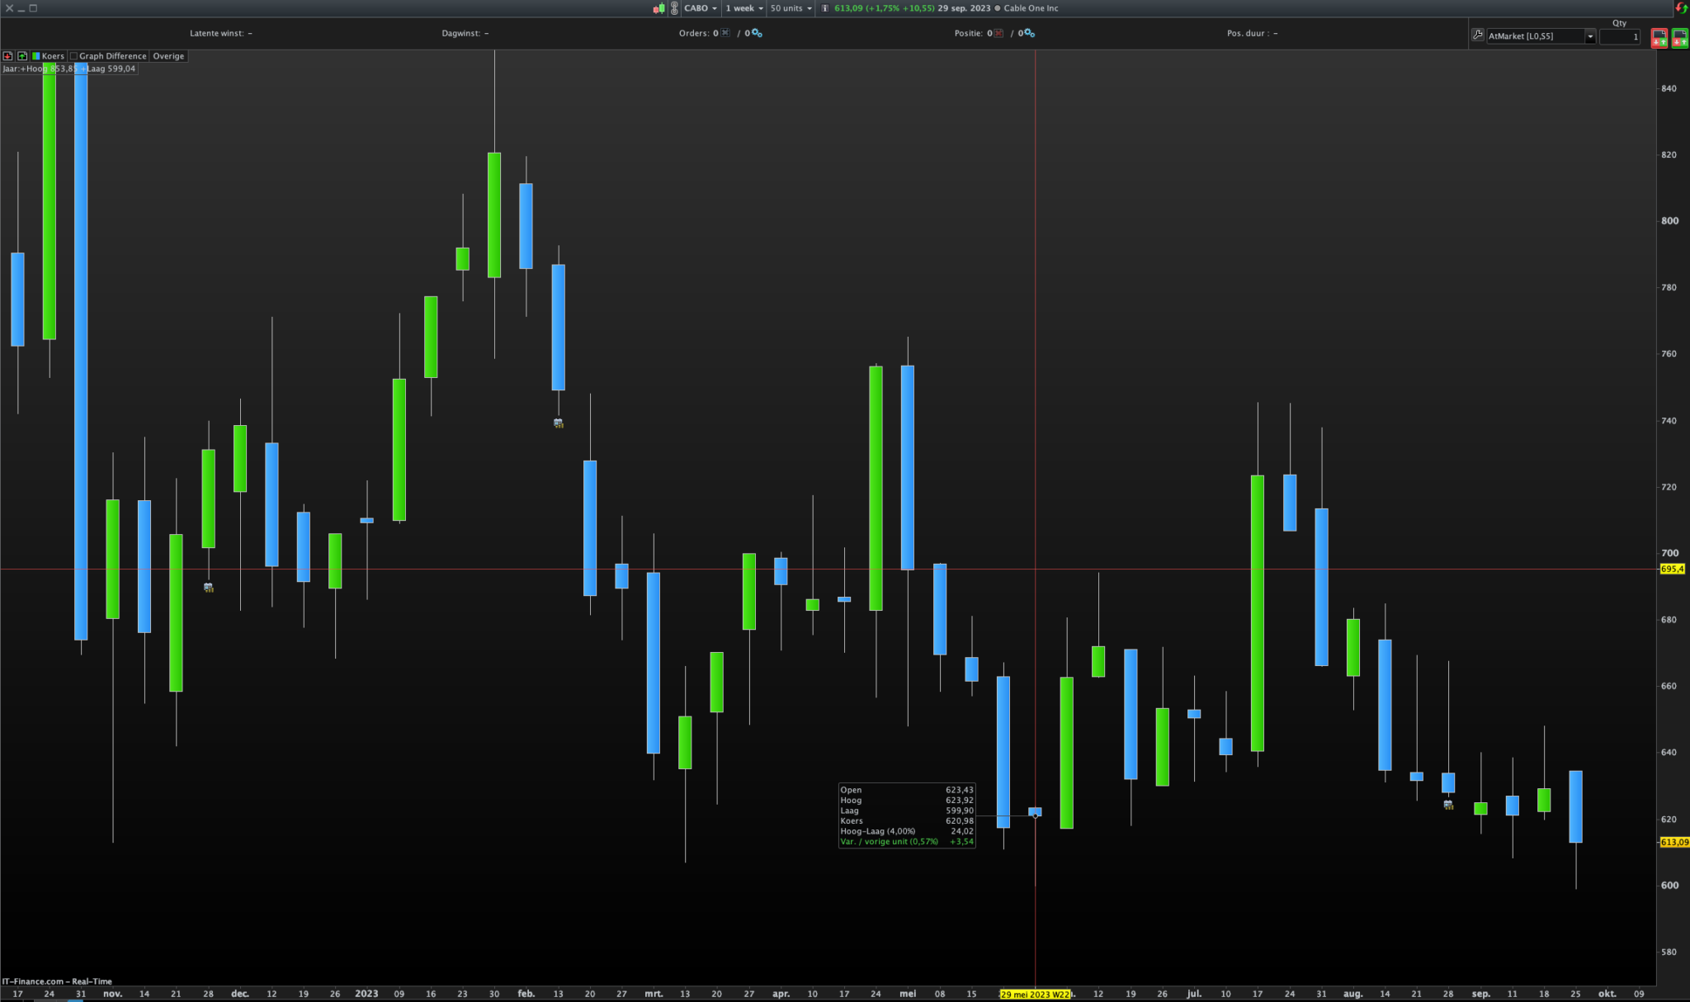Screen dimensions: 1690x1002
Task: Open orders settings gear icon
Action: 756,33
